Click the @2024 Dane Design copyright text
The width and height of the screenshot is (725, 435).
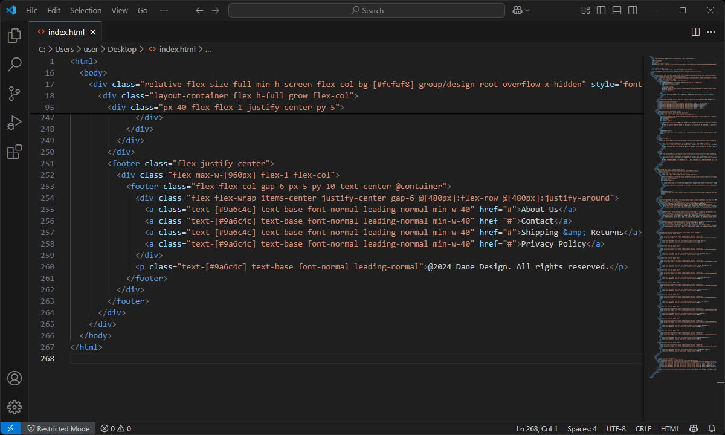click(x=518, y=266)
